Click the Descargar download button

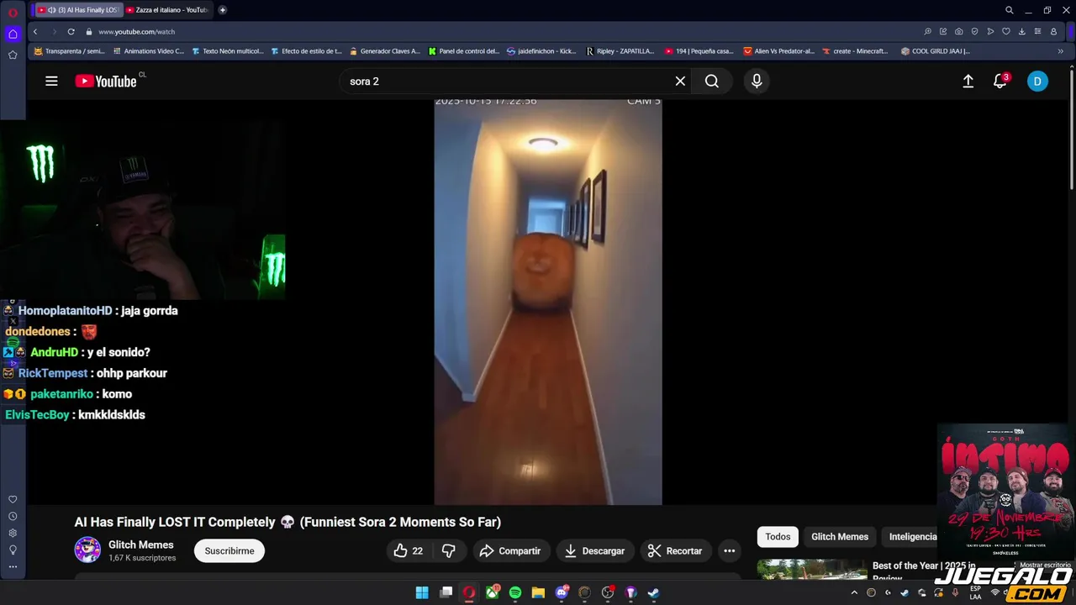tap(594, 550)
